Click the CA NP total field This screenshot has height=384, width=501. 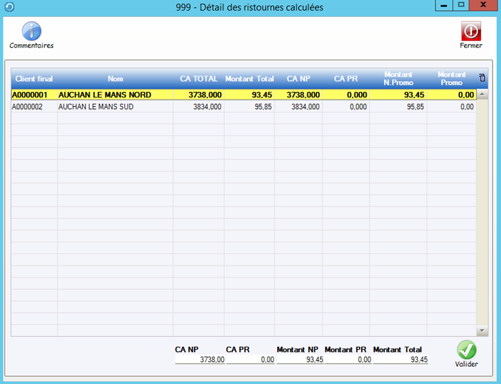tap(199, 360)
